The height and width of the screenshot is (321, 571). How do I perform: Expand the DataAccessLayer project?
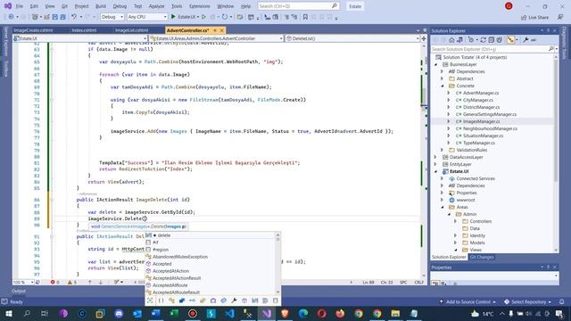pyautogui.click(x=436, y=157)
